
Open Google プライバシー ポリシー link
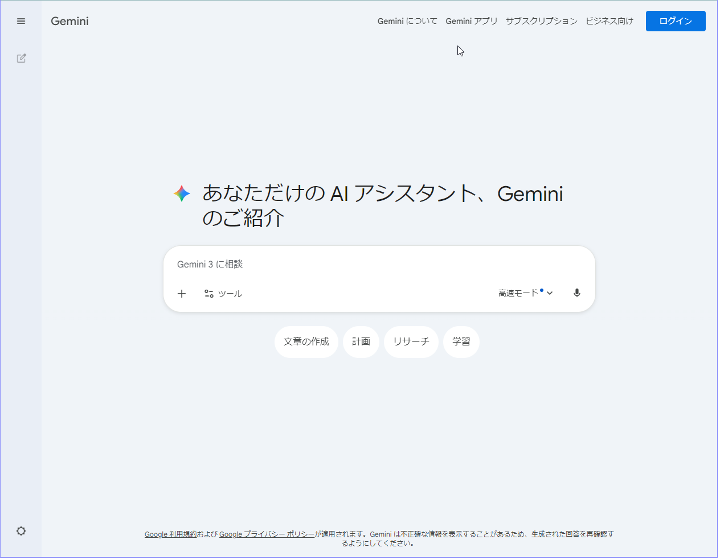click(267, 534)
